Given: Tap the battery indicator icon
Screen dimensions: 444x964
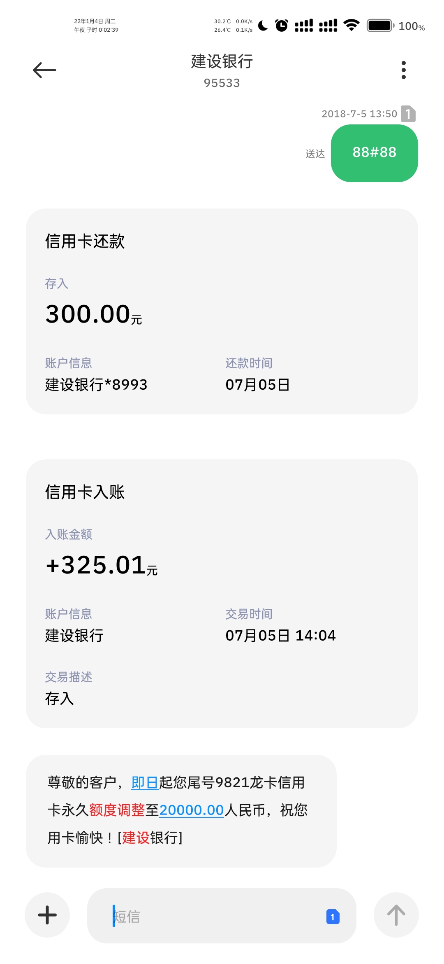Looking at the screenshot, I should [381, 26].
